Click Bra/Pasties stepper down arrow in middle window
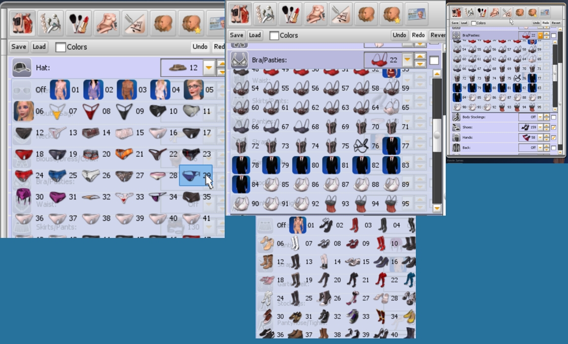The width and height of the screenshot is (568, 344). pyautogui.click(x=420, y=64)
